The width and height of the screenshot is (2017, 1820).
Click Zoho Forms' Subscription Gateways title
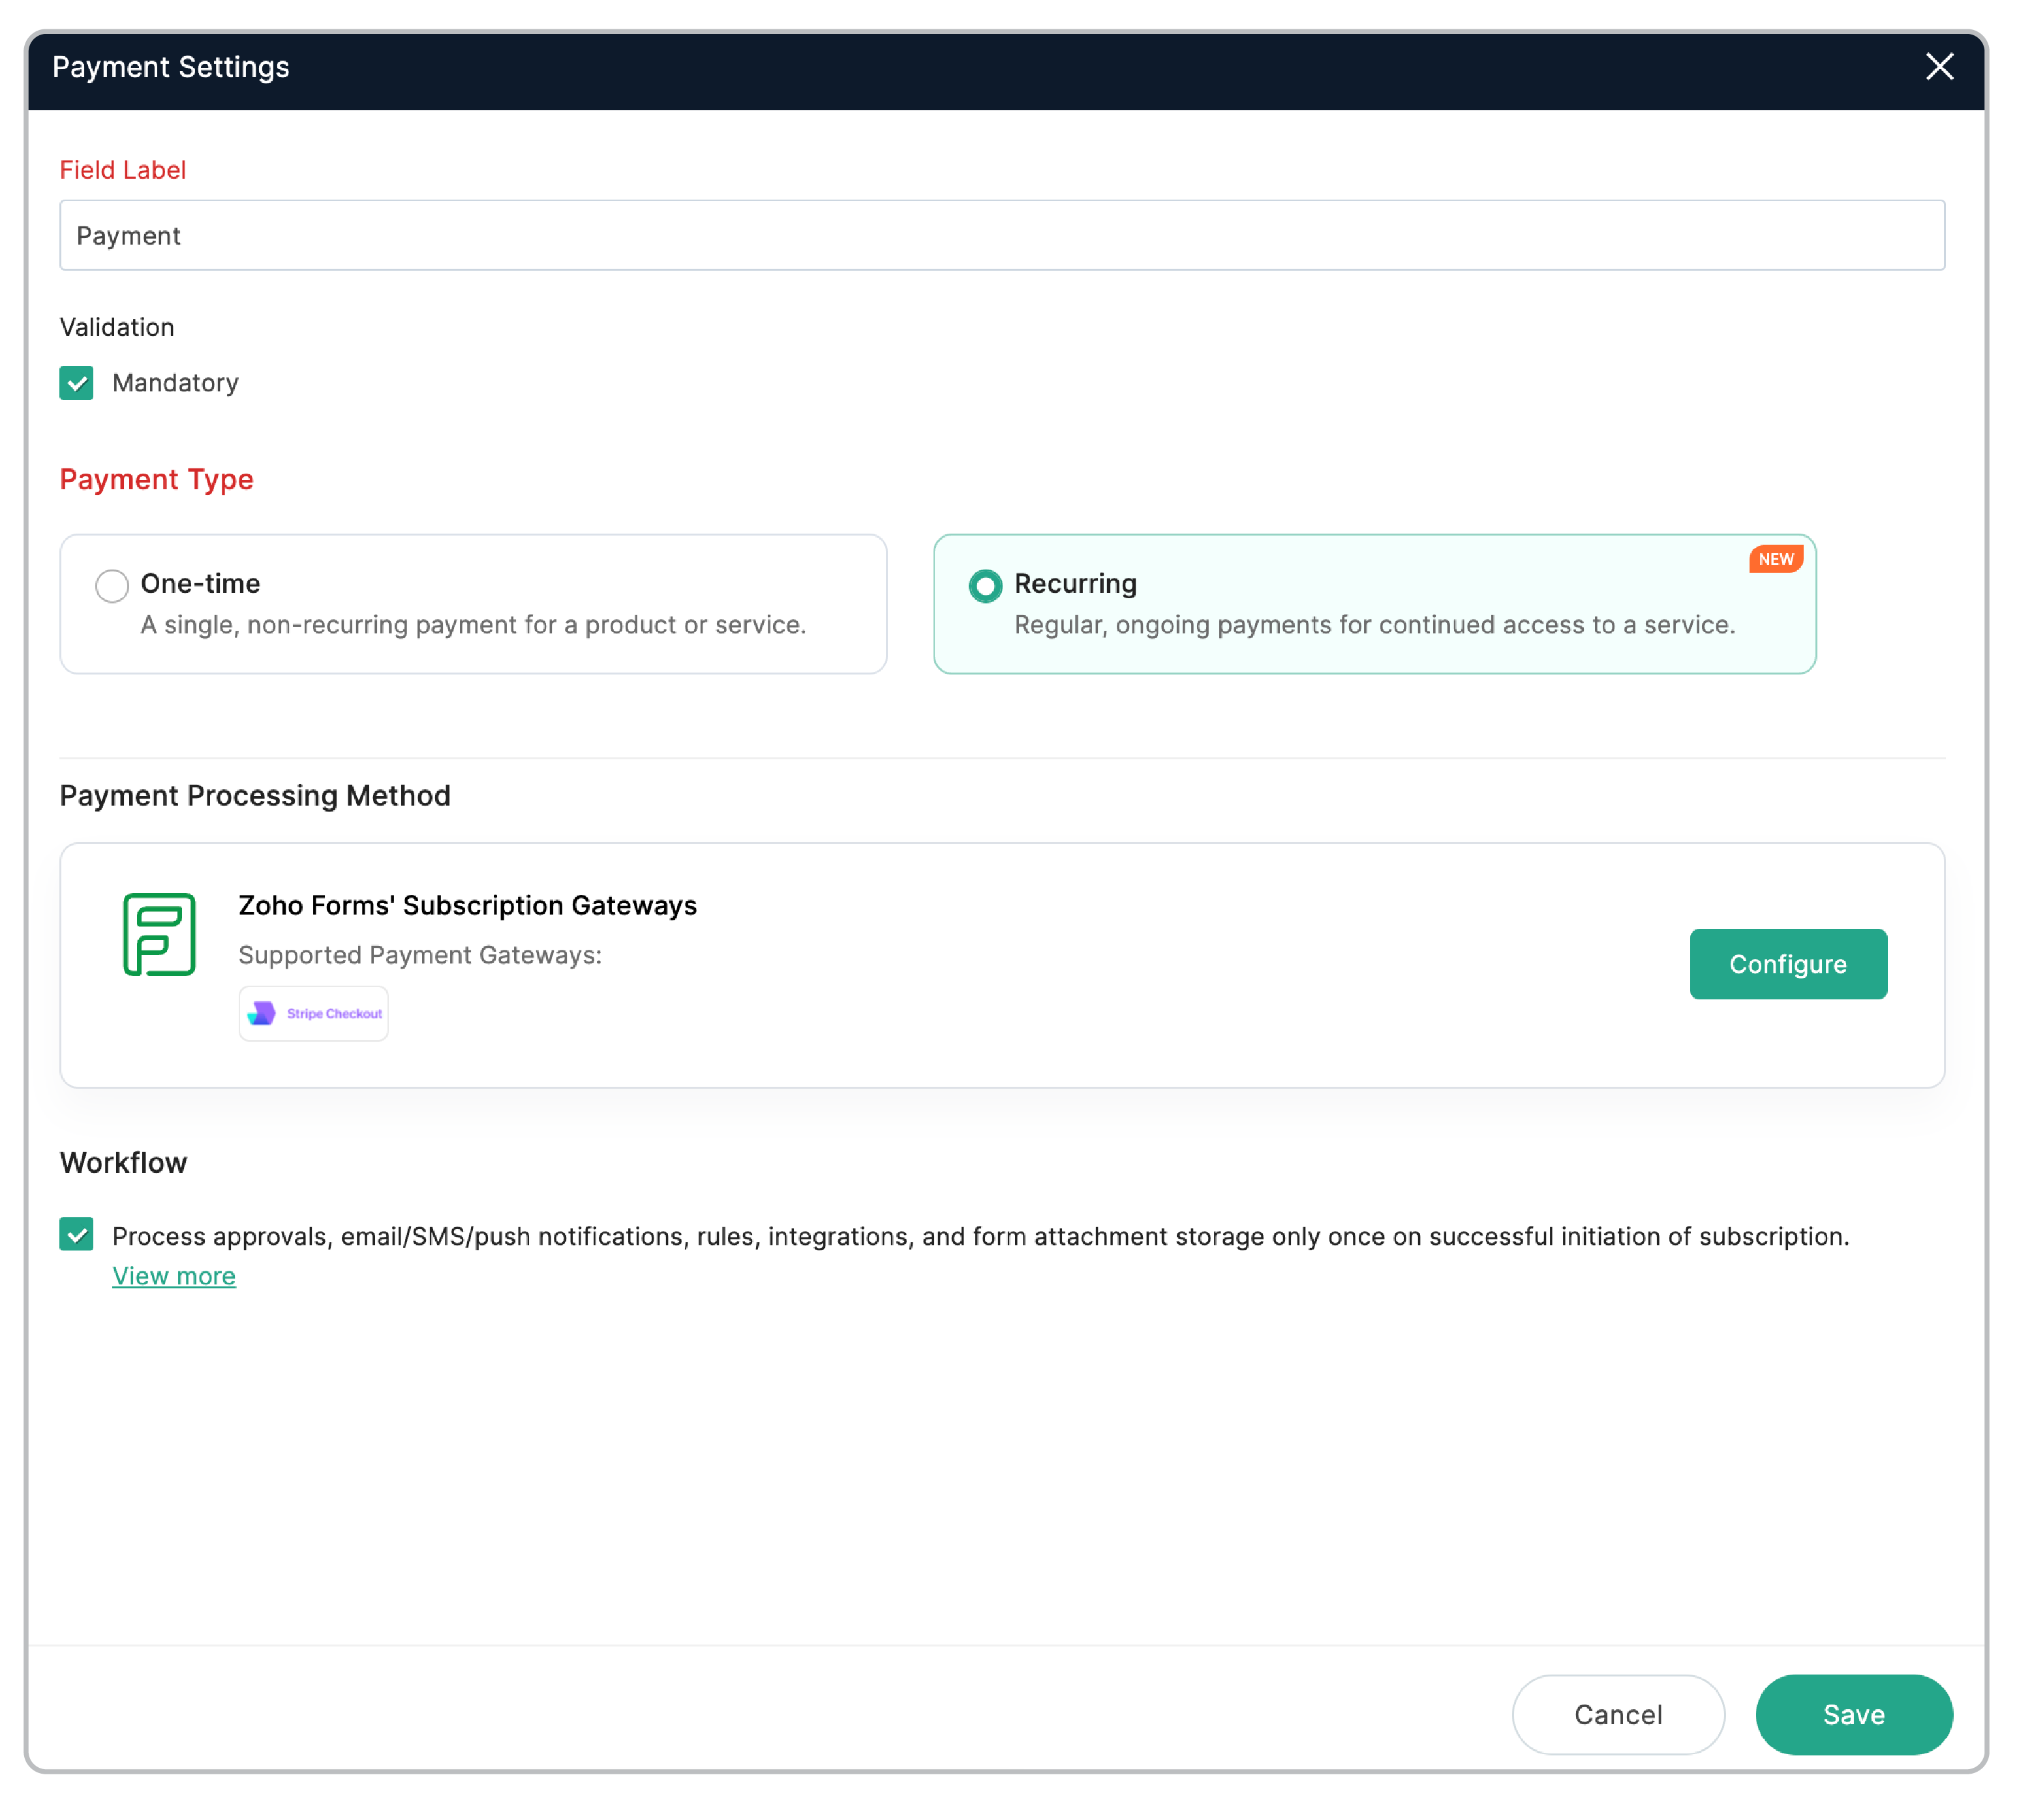coord(467,905)
